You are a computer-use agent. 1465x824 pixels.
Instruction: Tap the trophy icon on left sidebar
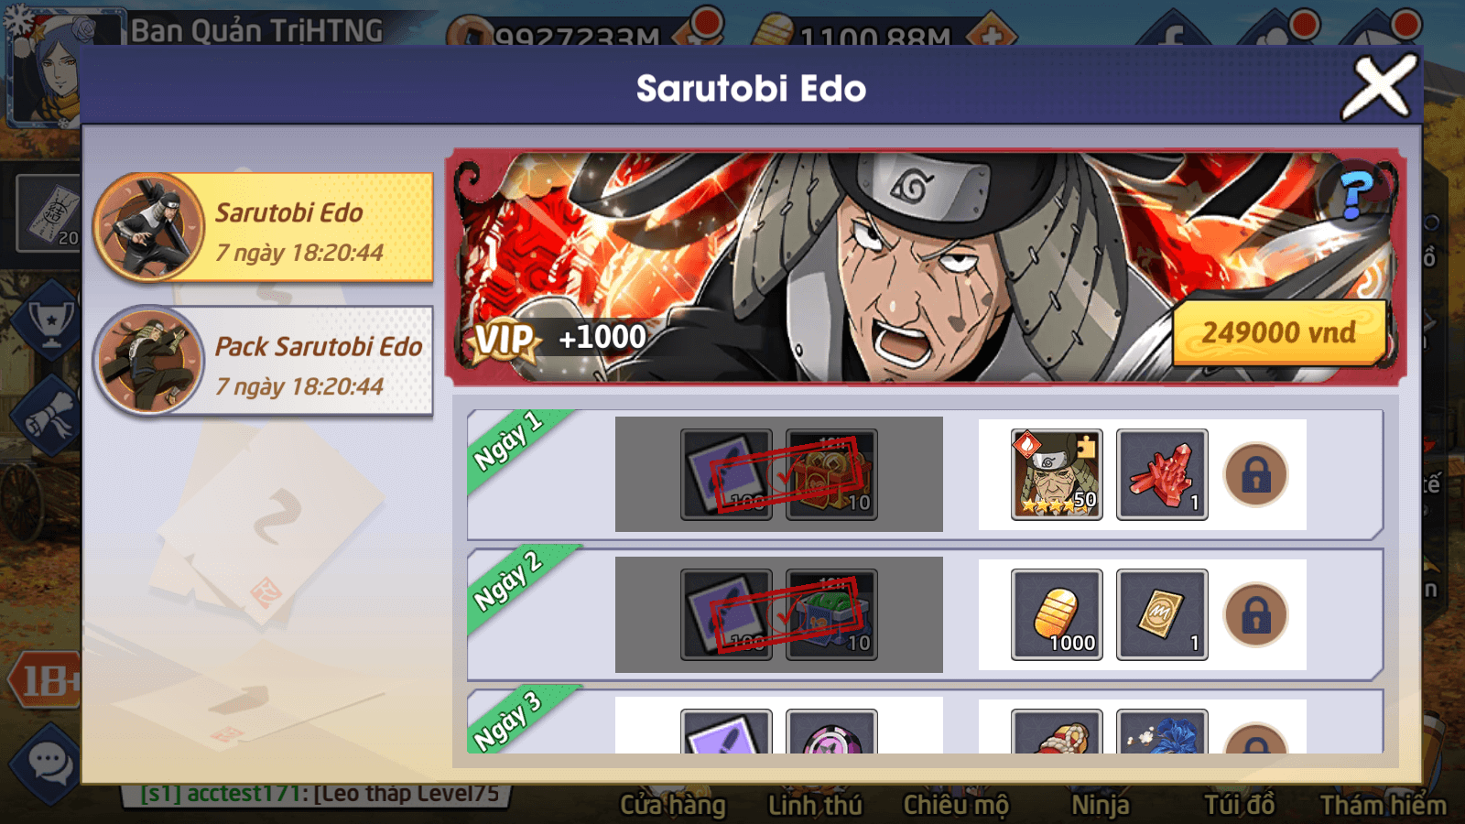(50, 322)
